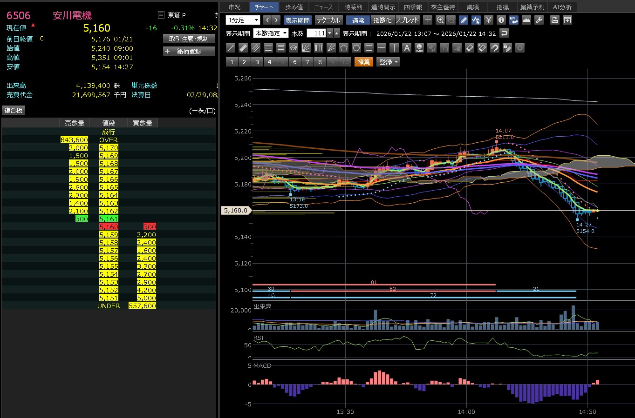635x418 pixels.
Task: Open the 四季報 tab
Action: click(x=413, y=7)
